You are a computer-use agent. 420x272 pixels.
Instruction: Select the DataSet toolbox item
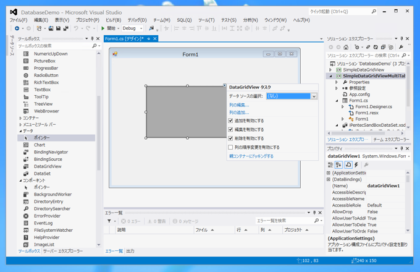pos(42,174)
